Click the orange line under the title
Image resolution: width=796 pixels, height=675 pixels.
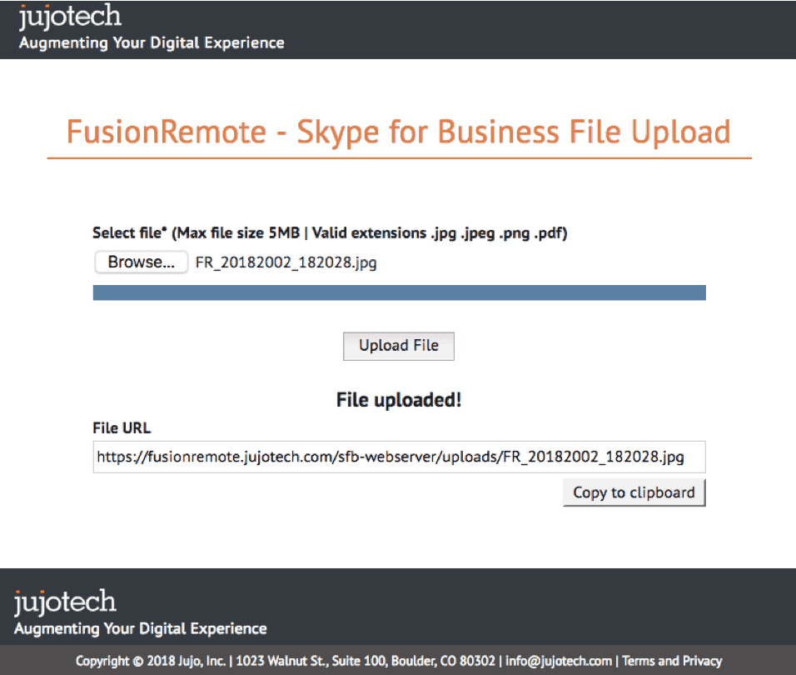point(399,158)
